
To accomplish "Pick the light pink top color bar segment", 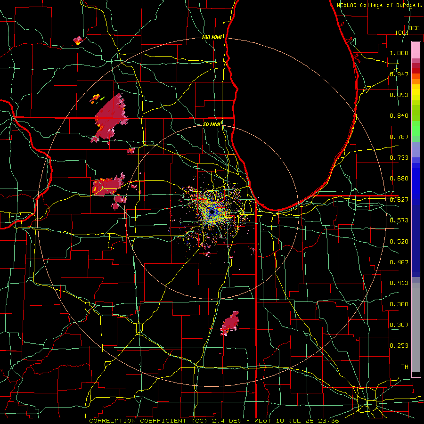I will [416, 50].
